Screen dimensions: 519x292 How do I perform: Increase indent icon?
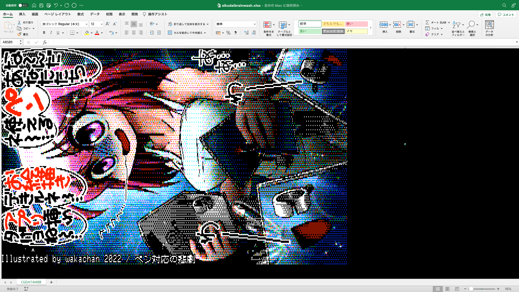pos(159,33)
